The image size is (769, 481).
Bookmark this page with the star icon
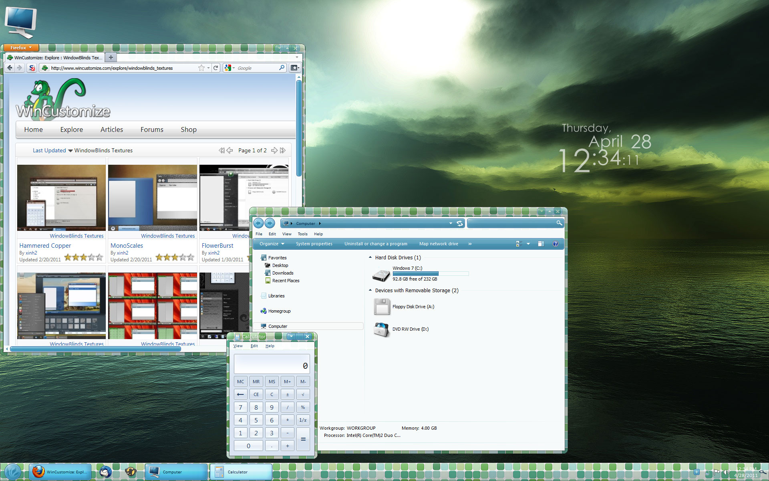(x=201, y=68)
